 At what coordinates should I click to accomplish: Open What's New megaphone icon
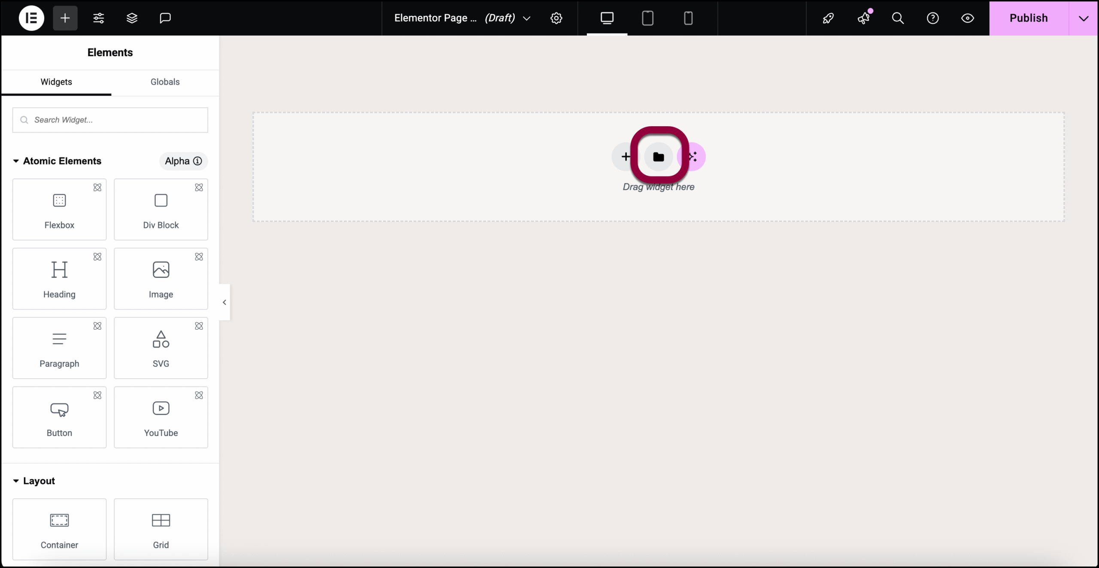[x=863, y=18]
